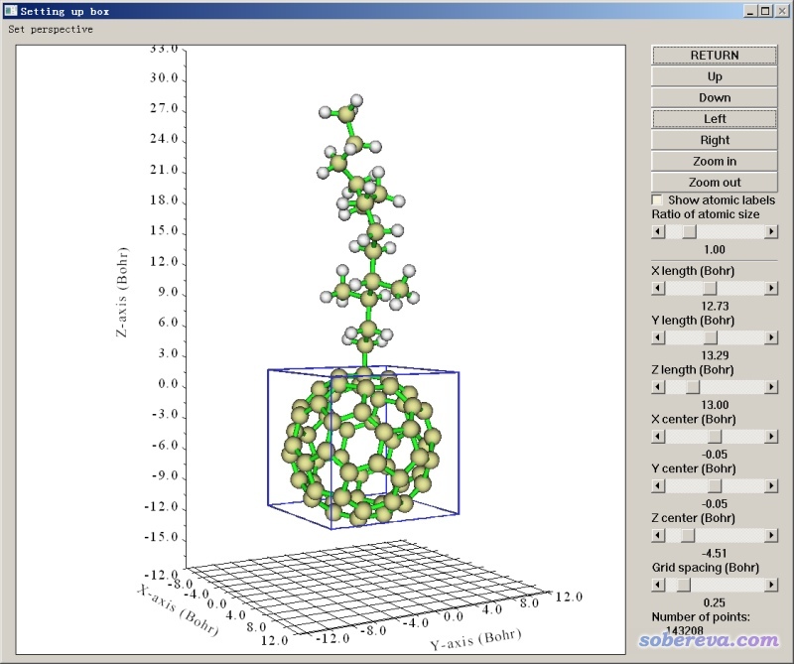794x664 pixels.
Task: Maximize the Setting up box window
Action: pos(765,11)
